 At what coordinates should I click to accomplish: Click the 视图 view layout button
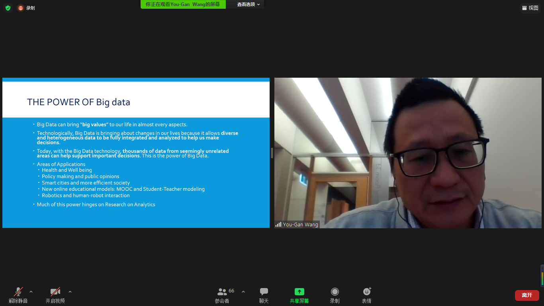coord(530,8)
